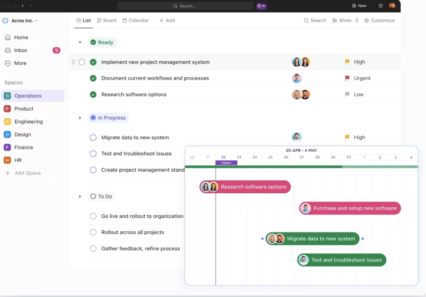426x297 pixels.
Task: Click Add Space in the sidebar
Action: tap(23, 173)
